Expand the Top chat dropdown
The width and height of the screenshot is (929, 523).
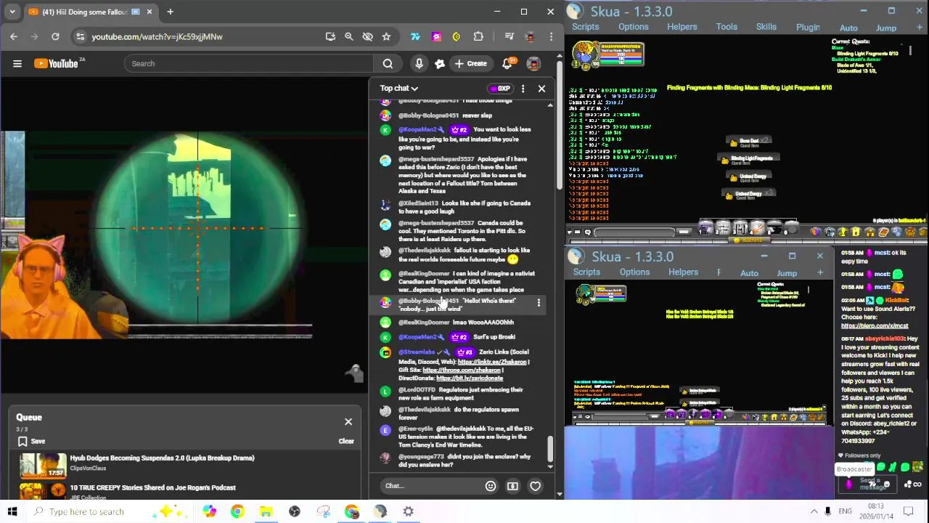pyautogui.click(x=398, y=89)
